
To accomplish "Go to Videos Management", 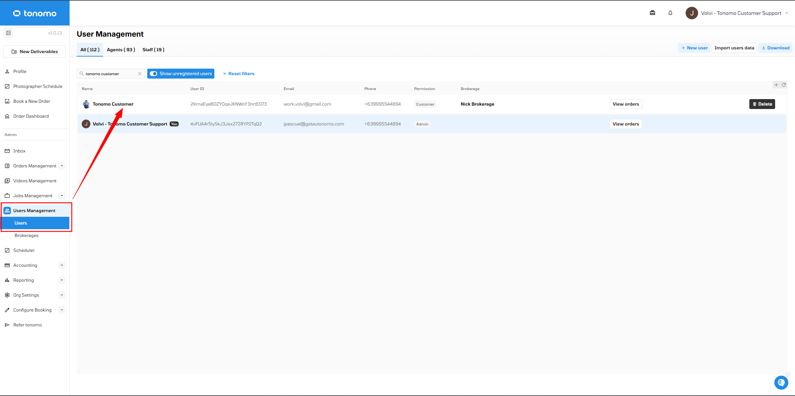I will [35, 181].
